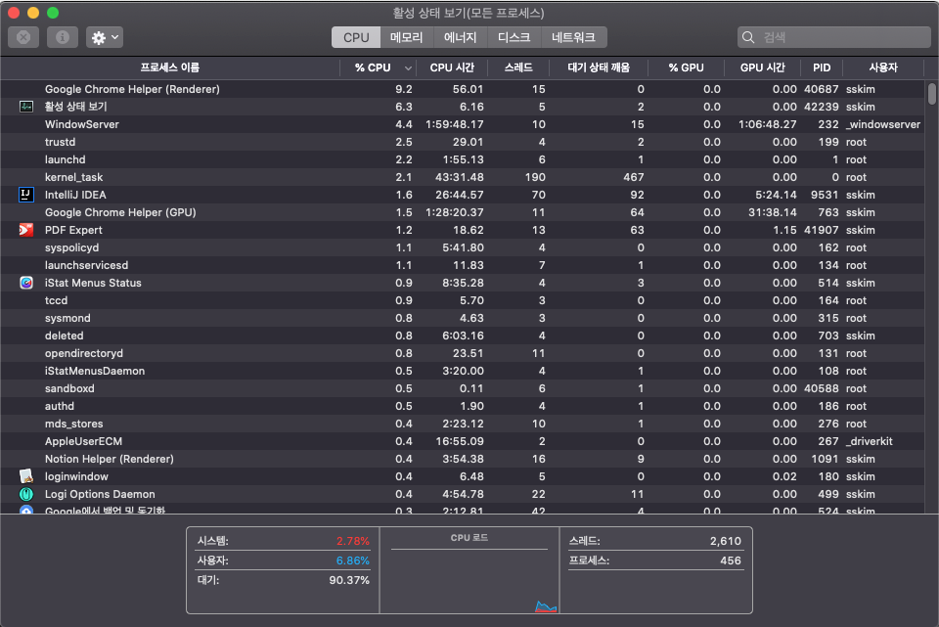The height and width of the screenshot is (627, 939).
Task: Sort by 스레드 column header
Action: [518, 67]
